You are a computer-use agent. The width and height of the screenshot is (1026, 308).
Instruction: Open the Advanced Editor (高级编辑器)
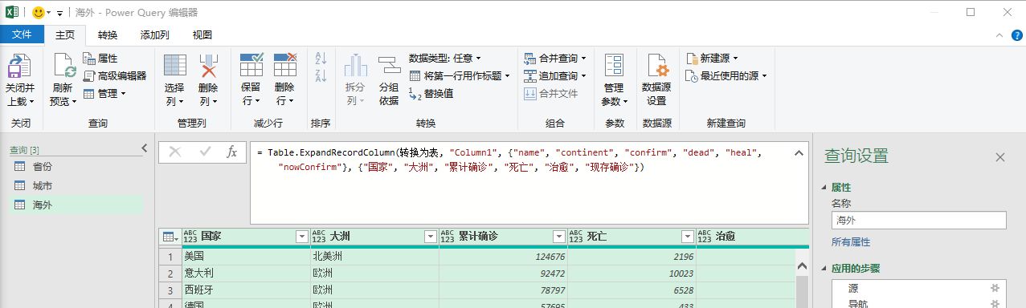[115, 75]
